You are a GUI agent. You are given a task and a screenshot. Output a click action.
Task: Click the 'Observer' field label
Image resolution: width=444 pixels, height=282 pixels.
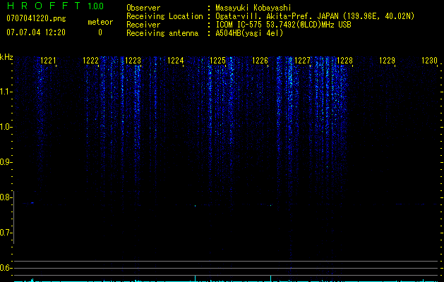point(143,8)
